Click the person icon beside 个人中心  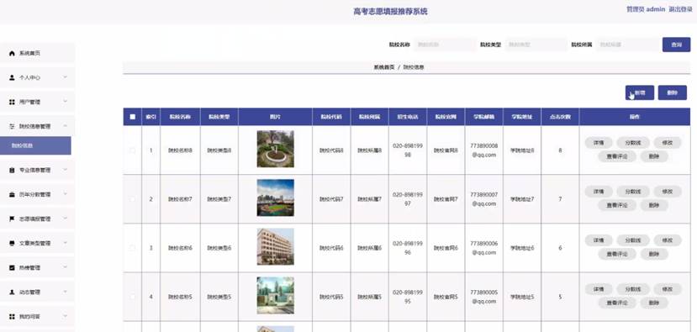point(12,77)
